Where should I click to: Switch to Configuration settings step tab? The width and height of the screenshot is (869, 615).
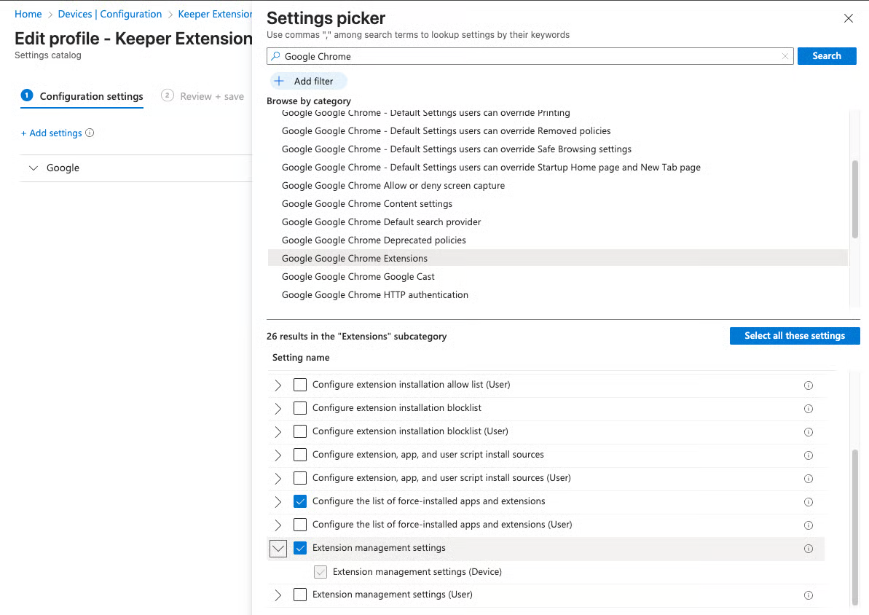(x=91, y=96)
